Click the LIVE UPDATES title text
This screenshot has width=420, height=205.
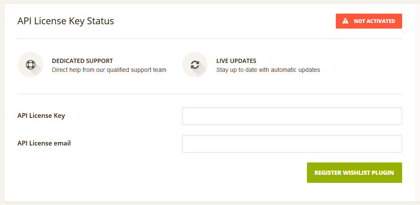[236, 61]
